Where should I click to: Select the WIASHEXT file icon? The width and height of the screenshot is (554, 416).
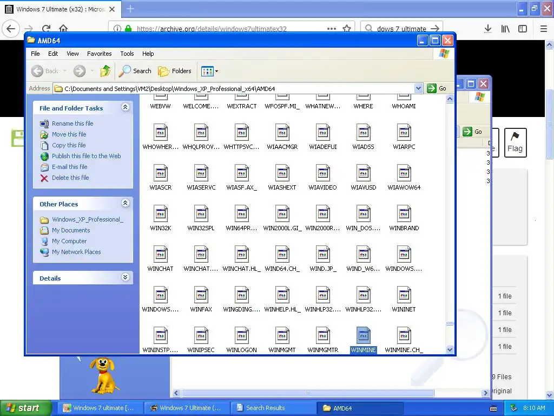click(x=282, y=173)
